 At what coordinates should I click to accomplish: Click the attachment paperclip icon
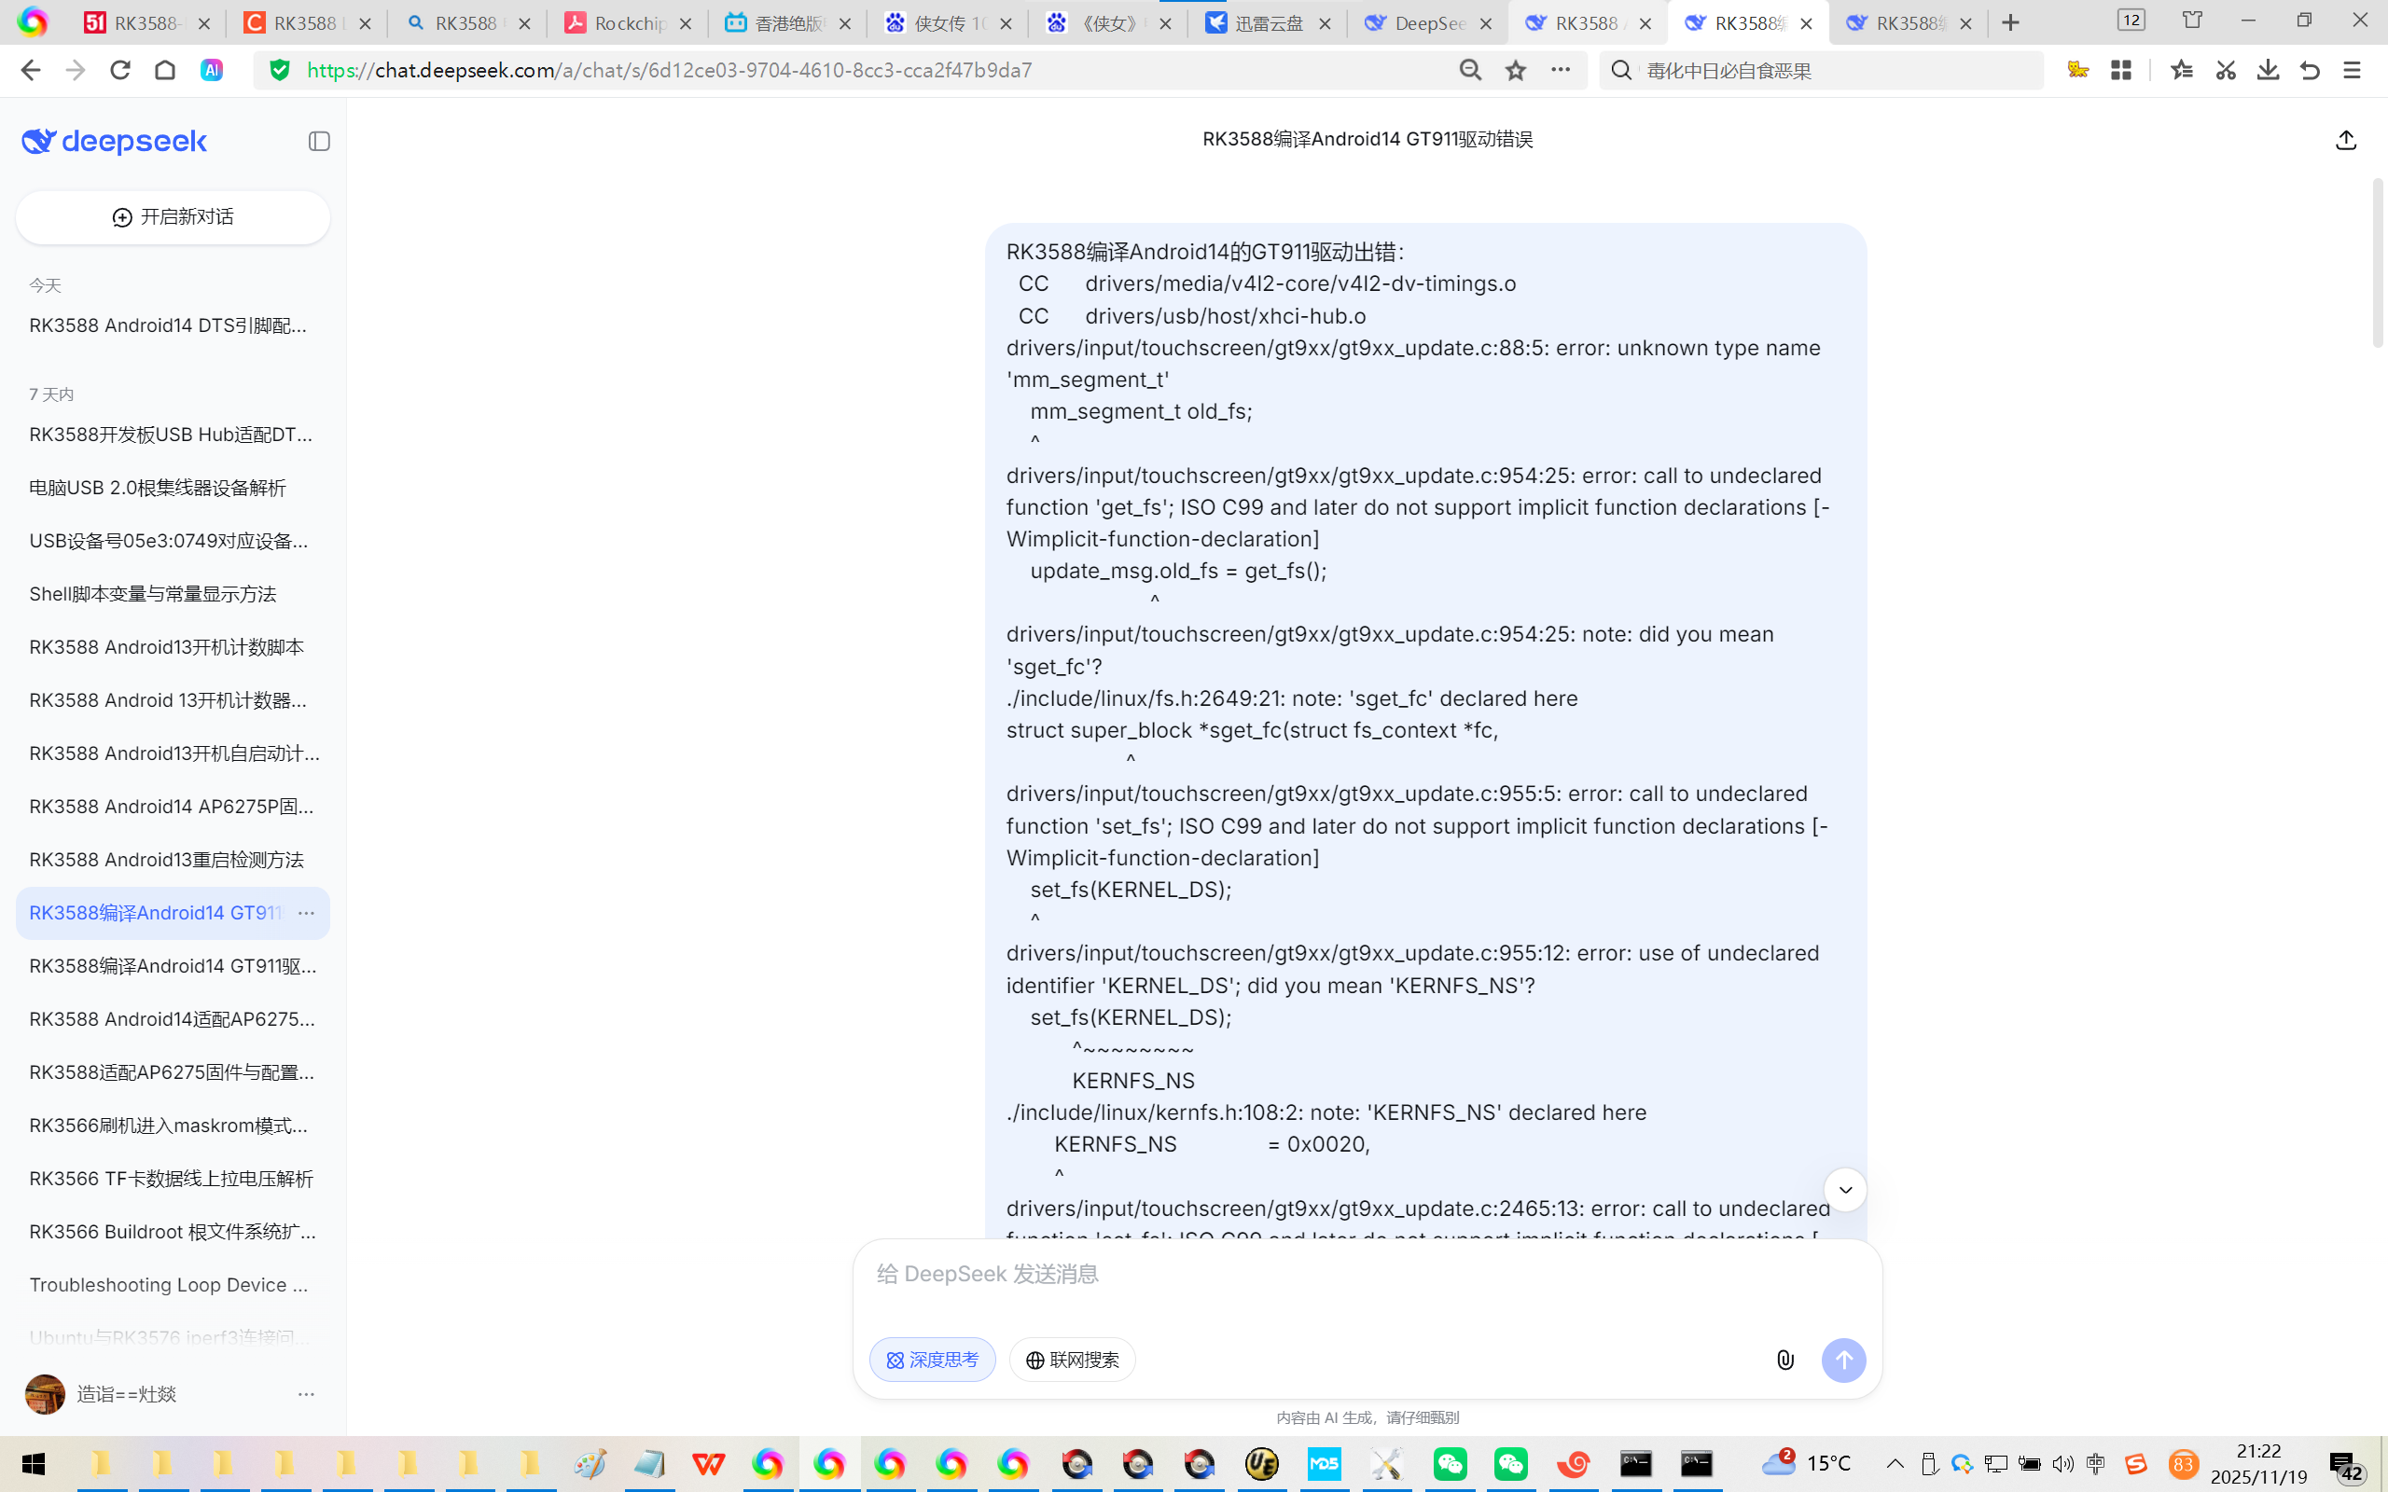point(1785,1360)
